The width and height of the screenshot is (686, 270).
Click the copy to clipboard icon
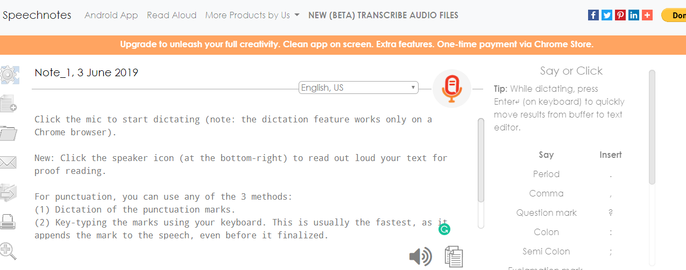coord(454,257)
